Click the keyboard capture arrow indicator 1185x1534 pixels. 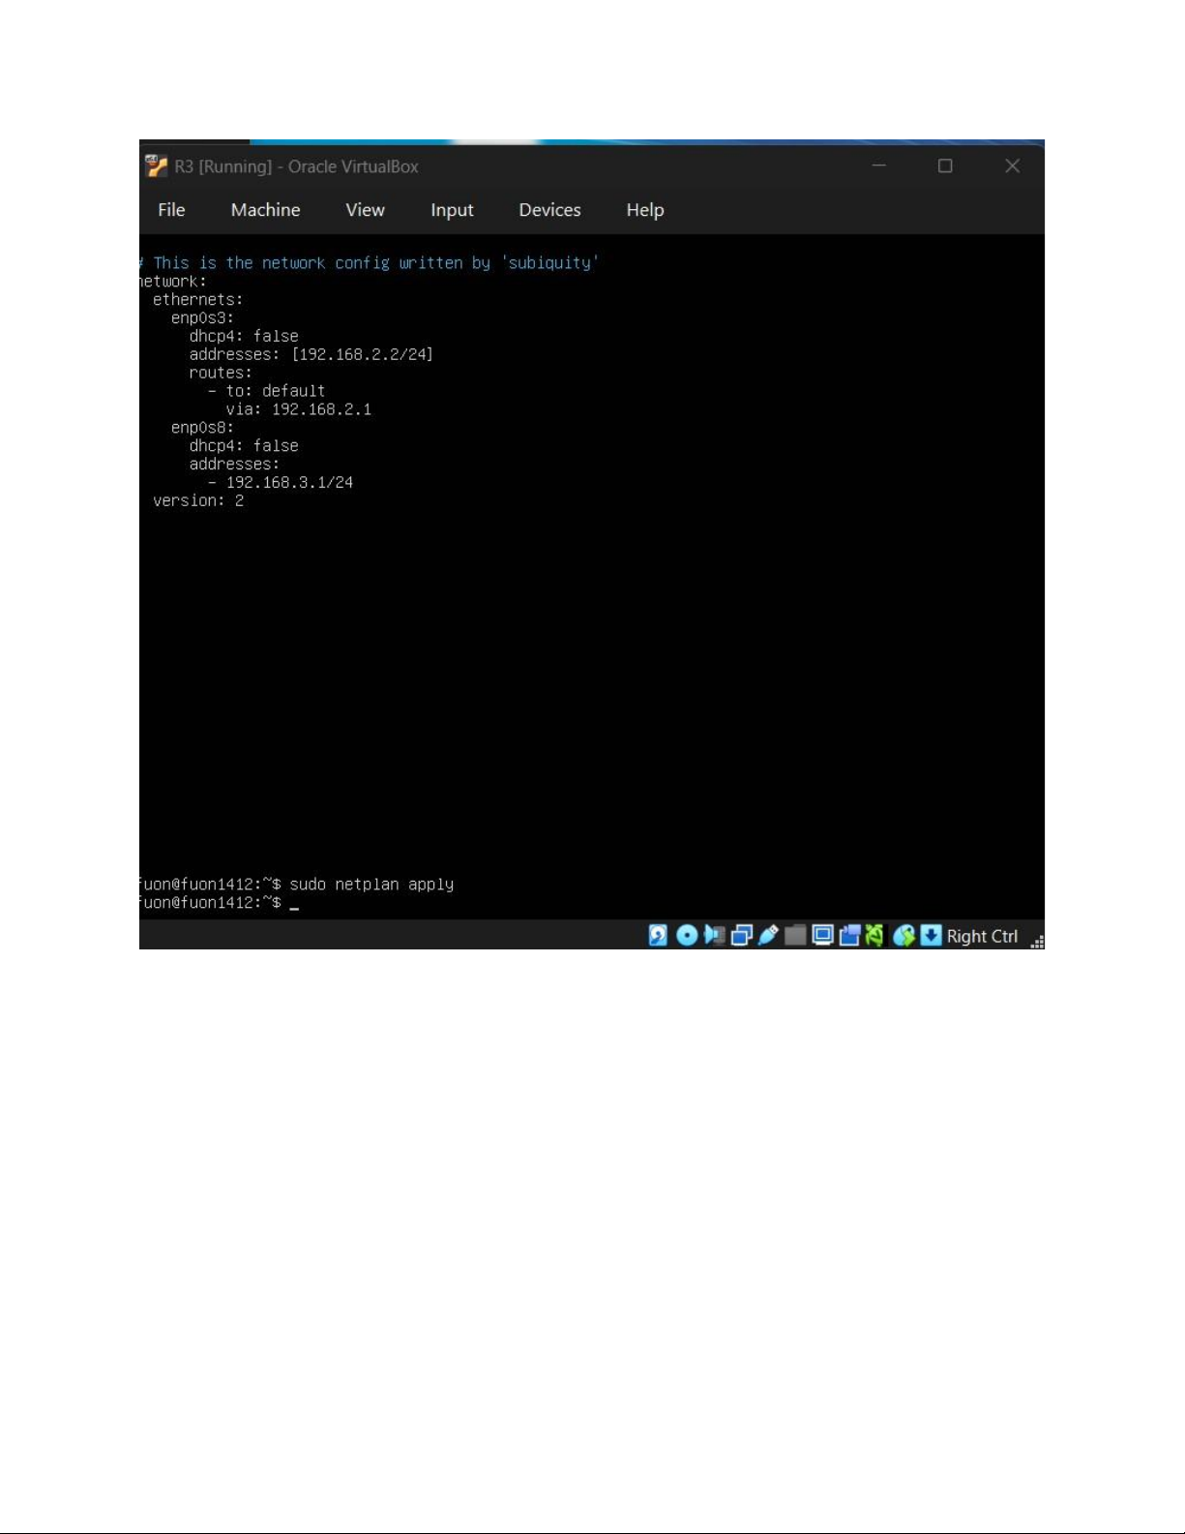pyautogui.click(x=931, y=935)
